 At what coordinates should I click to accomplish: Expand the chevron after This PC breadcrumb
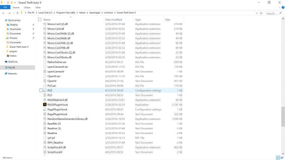36,13
